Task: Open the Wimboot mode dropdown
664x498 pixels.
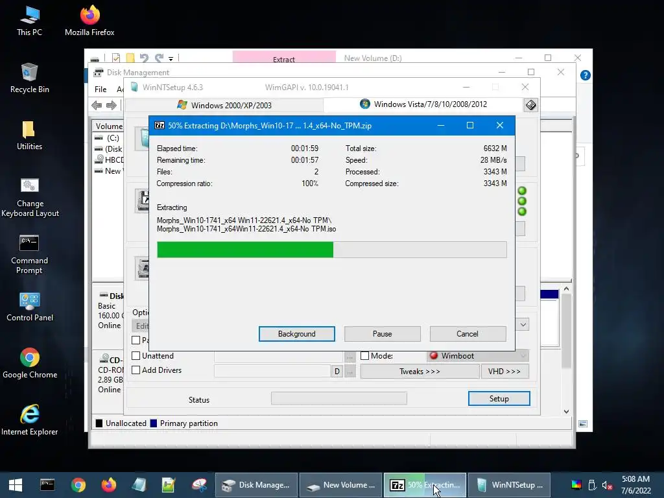Action: [478, 356]
